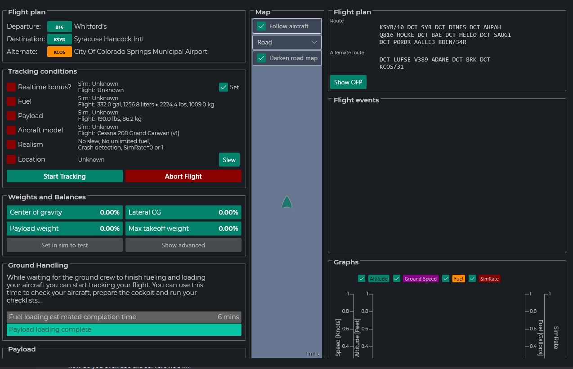573x369 pixels.
Task: Click the Slew button beside Location
Action: 229,160
